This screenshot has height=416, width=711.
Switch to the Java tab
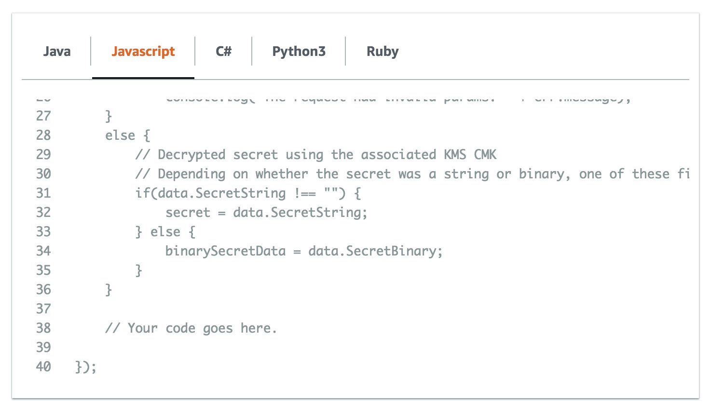pyautogui.click(x=57, y=51)
